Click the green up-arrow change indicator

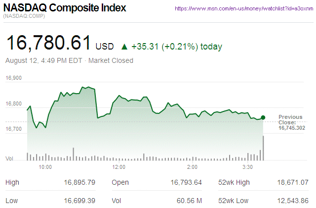[124, 47]
